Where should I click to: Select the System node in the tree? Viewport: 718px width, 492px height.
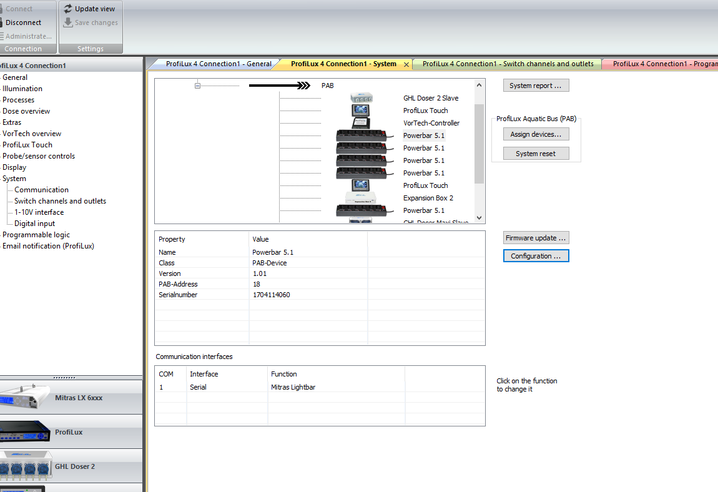(14, 178)
